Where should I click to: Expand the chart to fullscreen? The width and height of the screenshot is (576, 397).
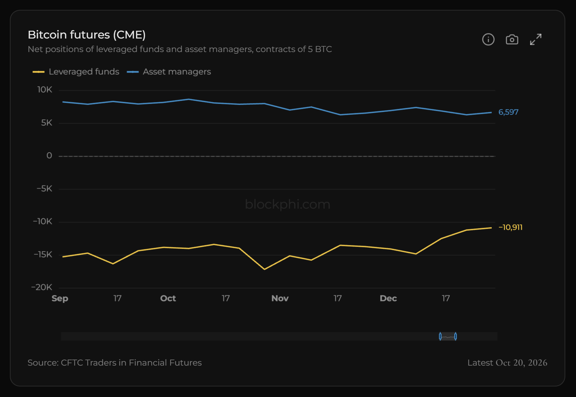coord(536,40)
